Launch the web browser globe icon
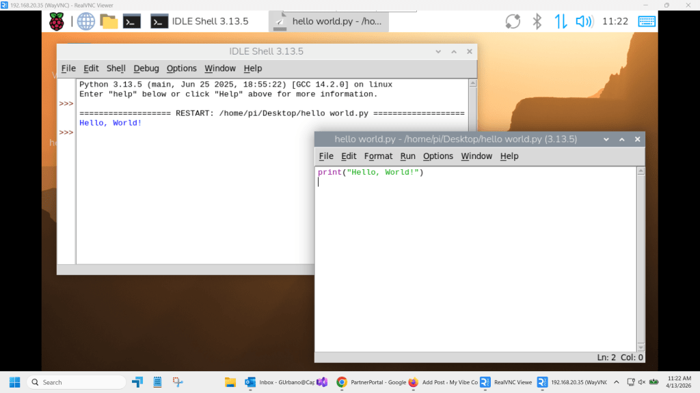700x393 pixels. pyautogui.click(x=86, y=21)
